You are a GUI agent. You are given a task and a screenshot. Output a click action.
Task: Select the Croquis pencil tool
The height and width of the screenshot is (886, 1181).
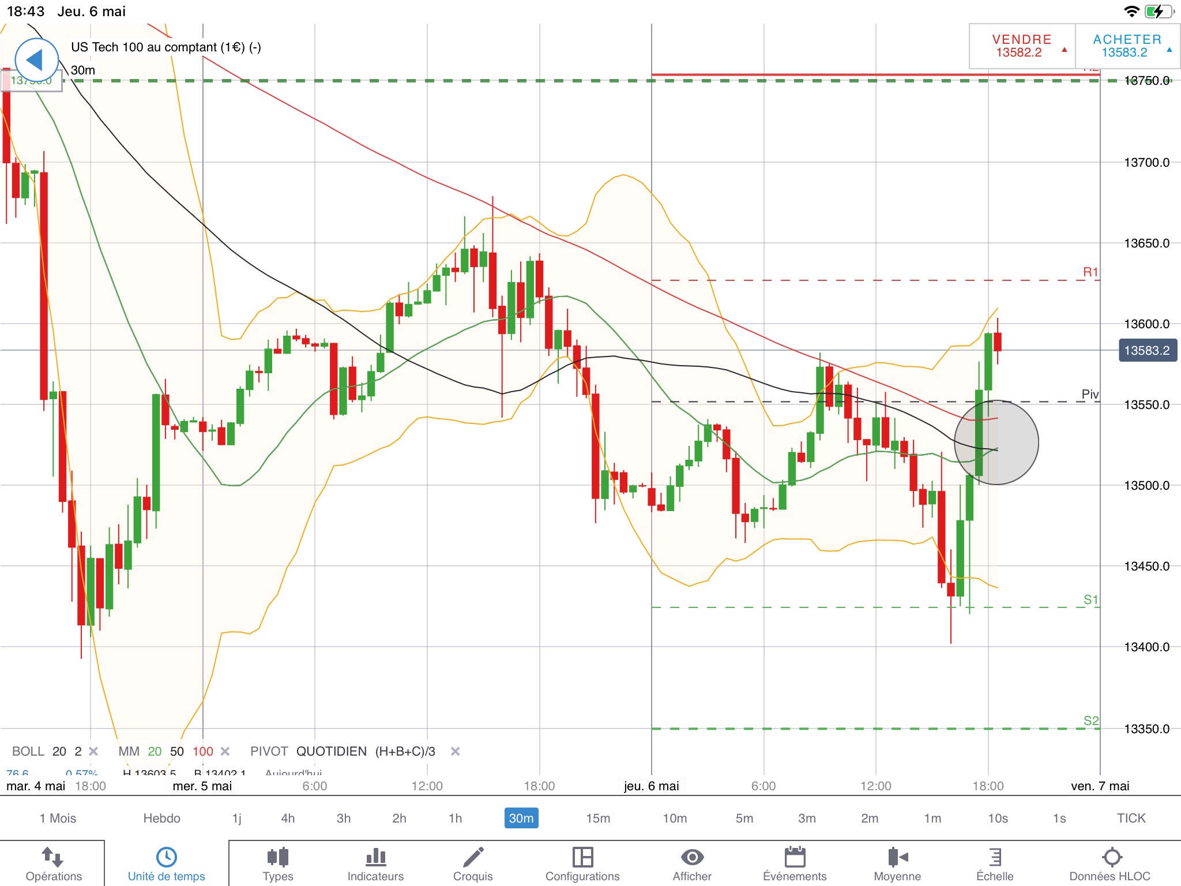[473, 857]
